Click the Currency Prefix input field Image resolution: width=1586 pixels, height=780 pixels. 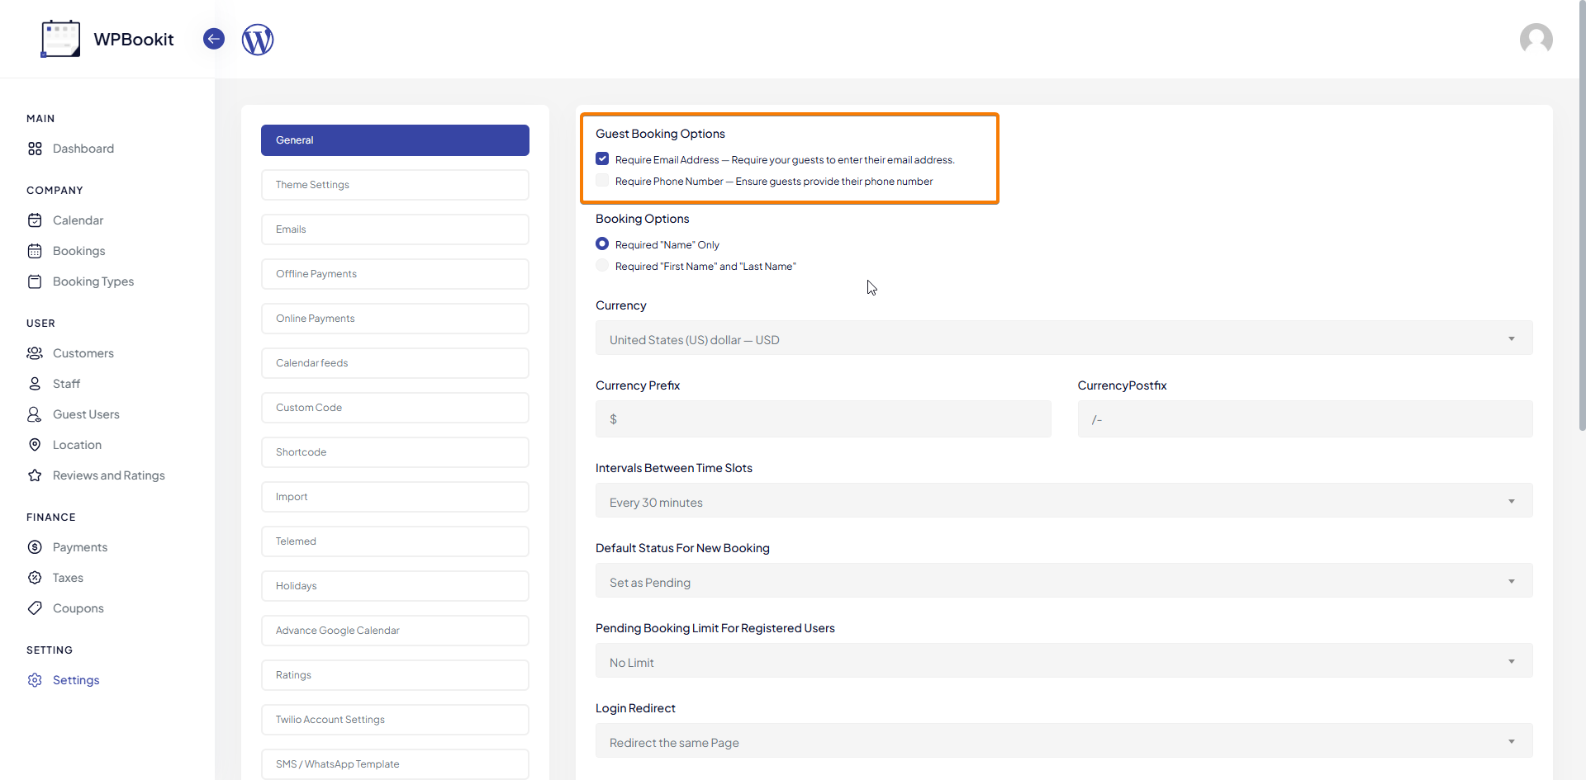click(823, 419)
